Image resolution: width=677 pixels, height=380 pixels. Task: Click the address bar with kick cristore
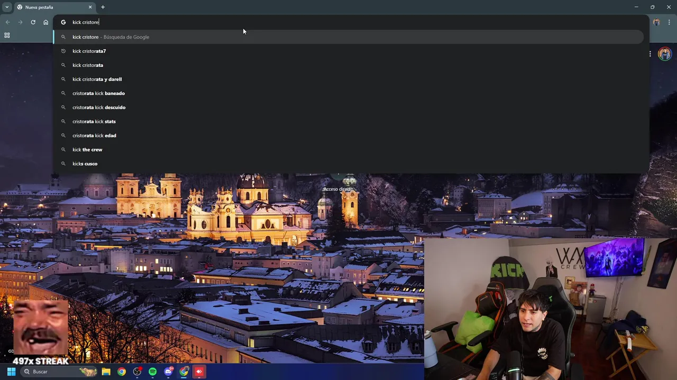point(350,22)
